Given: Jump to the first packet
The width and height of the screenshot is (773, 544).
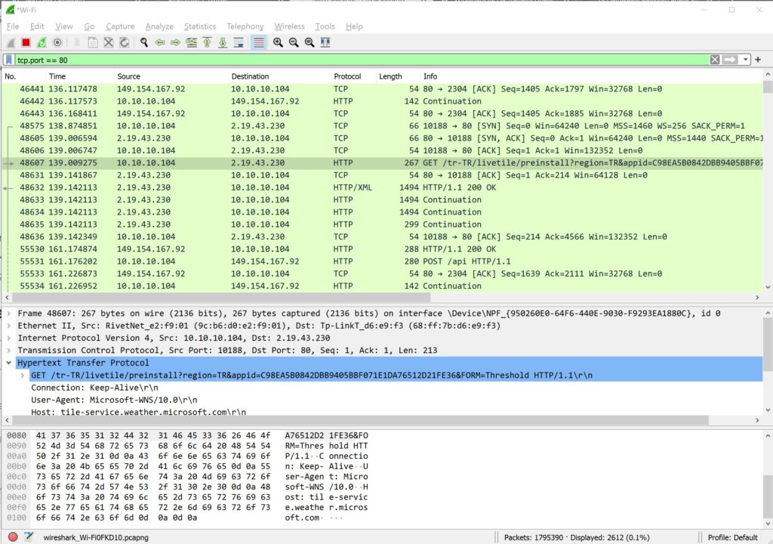Looking at the screenshot, I should click(x=207, y=43).
